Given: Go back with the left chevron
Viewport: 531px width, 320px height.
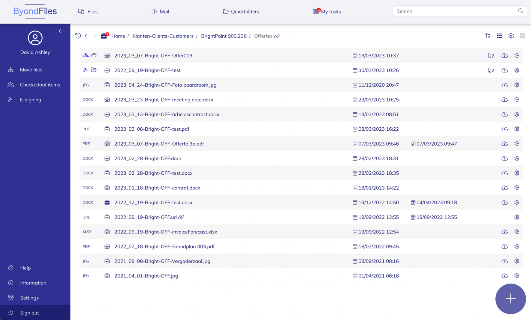Looking at the screenshot, I should (x=86, y=36).
